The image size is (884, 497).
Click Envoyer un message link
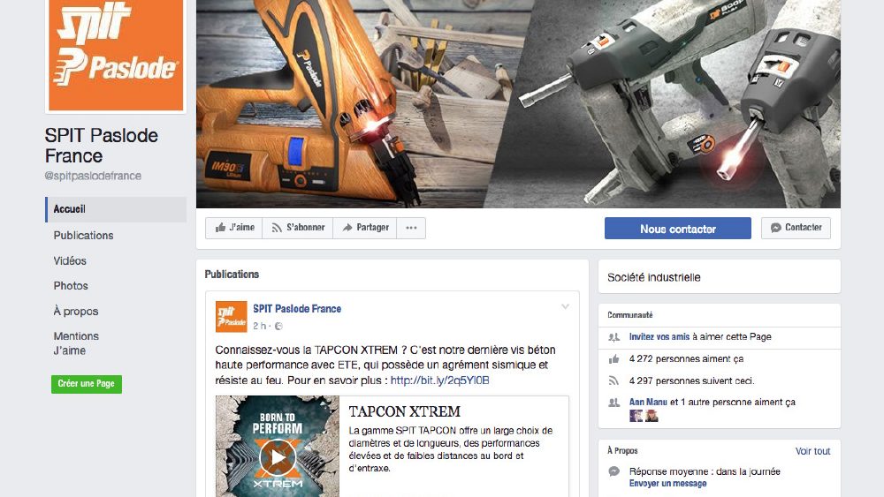pos(667,484)
